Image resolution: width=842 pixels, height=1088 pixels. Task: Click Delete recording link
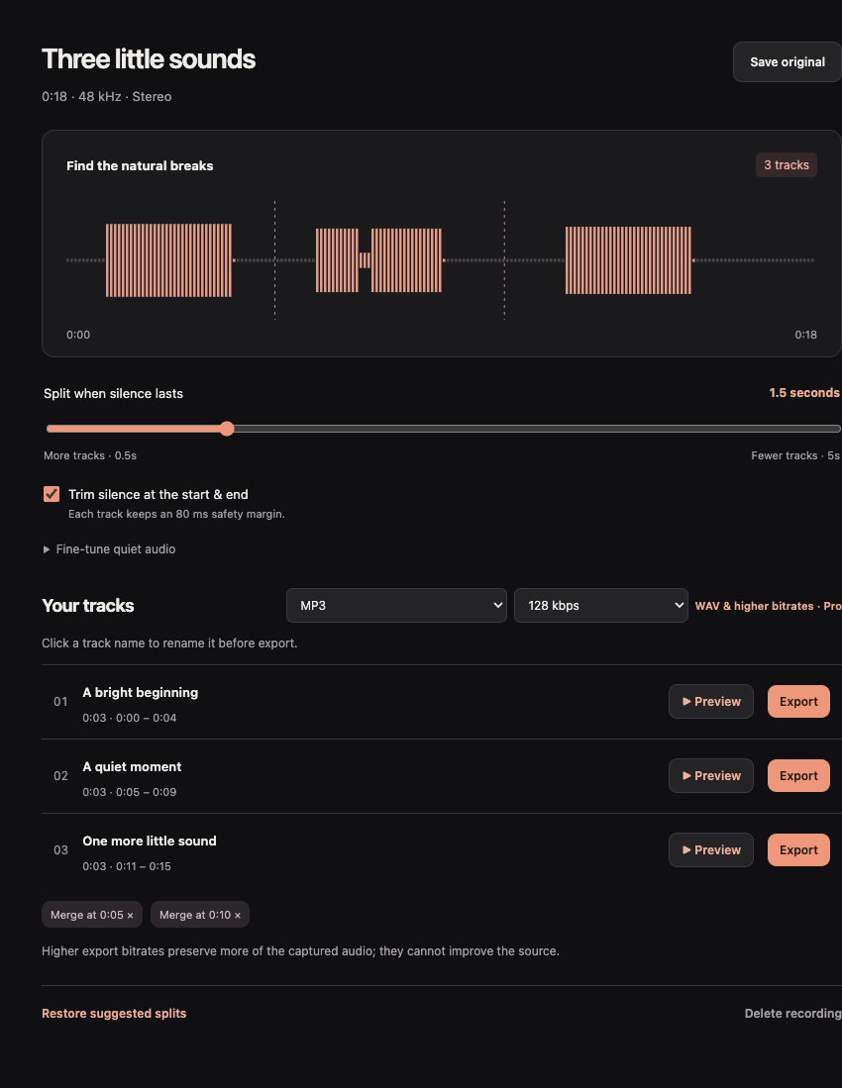coord(792,1013)
